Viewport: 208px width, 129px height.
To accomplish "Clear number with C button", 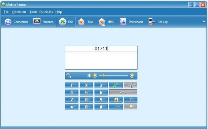I will [x=130, y=100].
